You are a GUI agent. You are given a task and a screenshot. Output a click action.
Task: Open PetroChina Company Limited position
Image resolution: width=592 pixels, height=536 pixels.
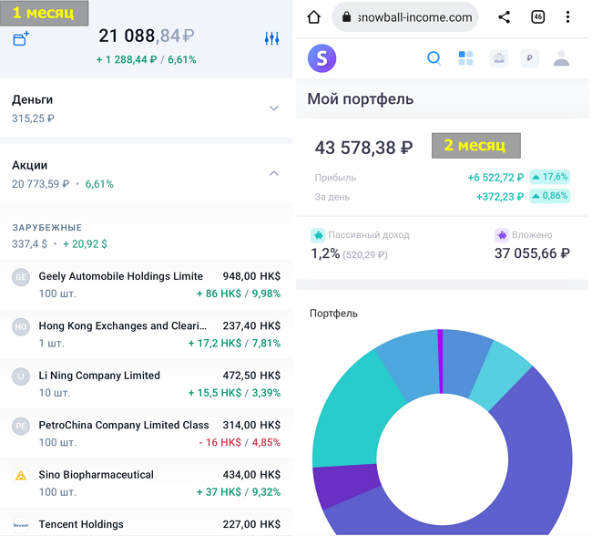pos(146,433)
